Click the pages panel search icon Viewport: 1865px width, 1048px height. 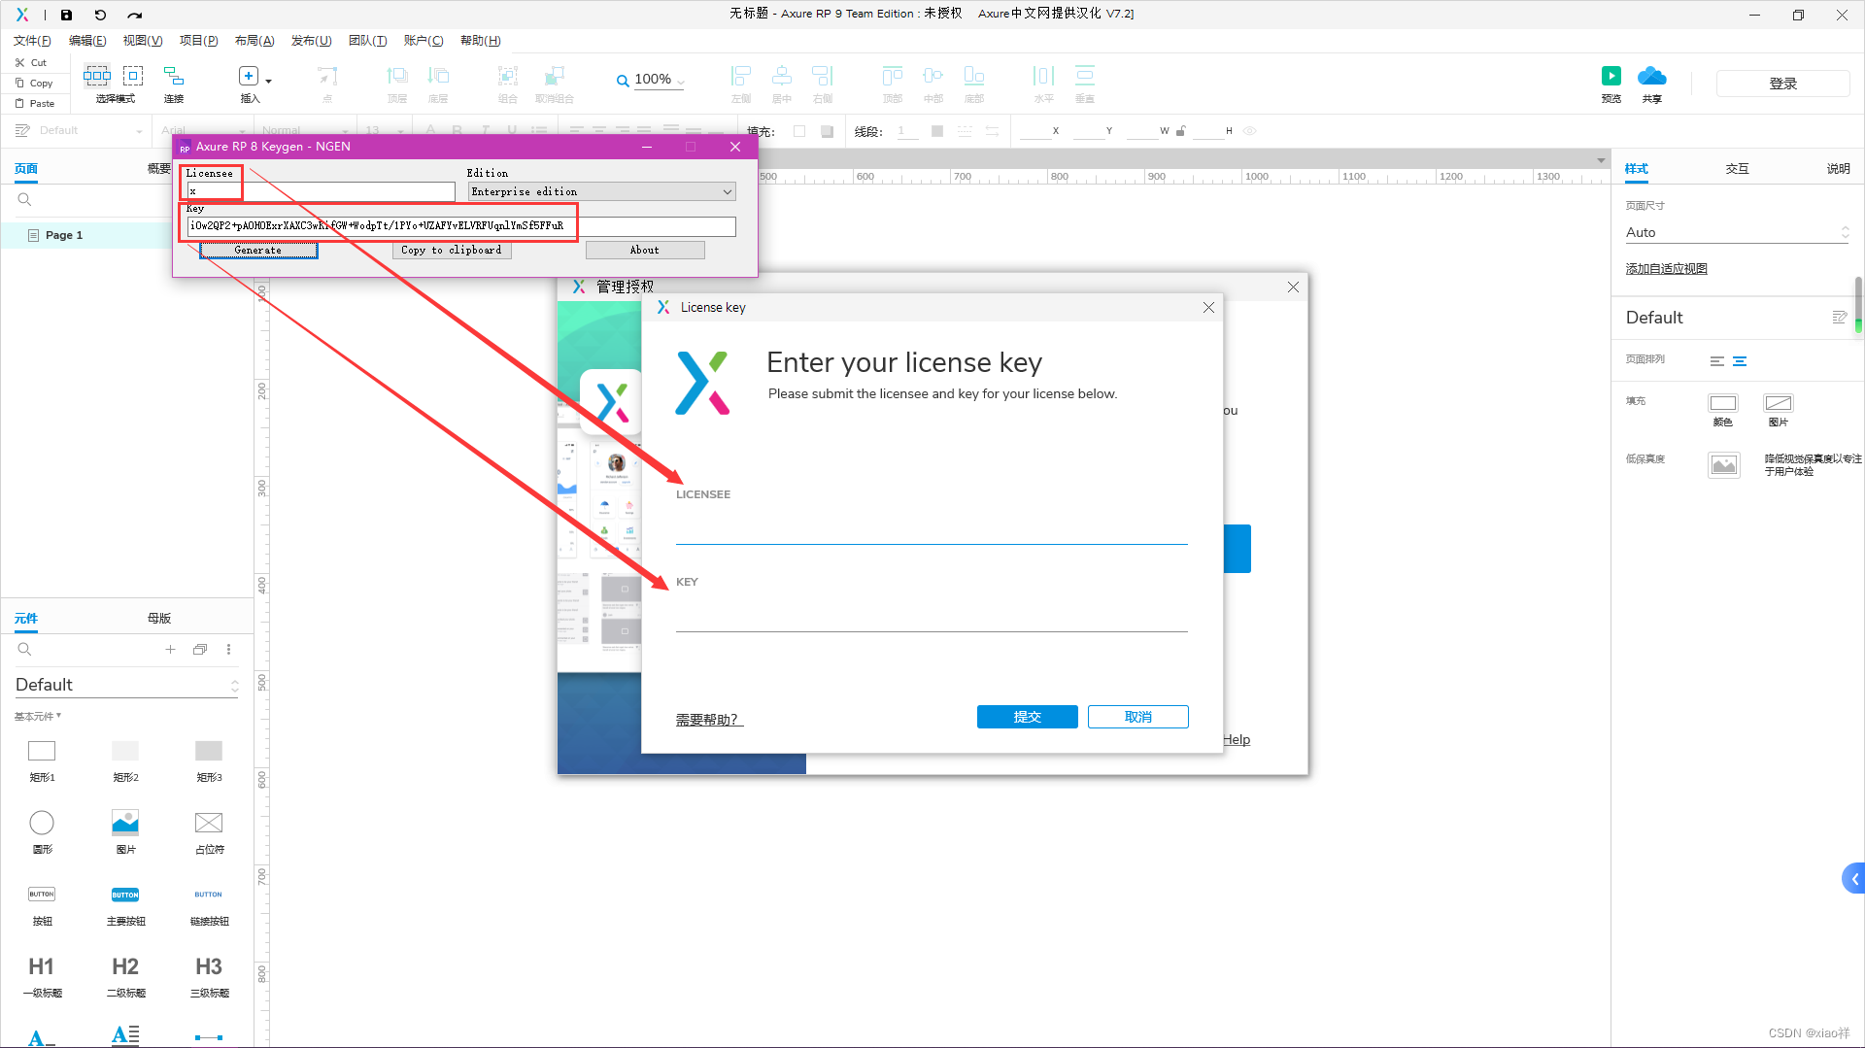[24, 199]
